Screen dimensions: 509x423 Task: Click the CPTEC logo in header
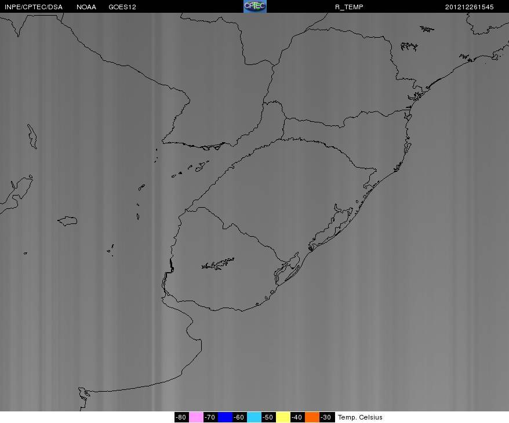pos(255,6)
